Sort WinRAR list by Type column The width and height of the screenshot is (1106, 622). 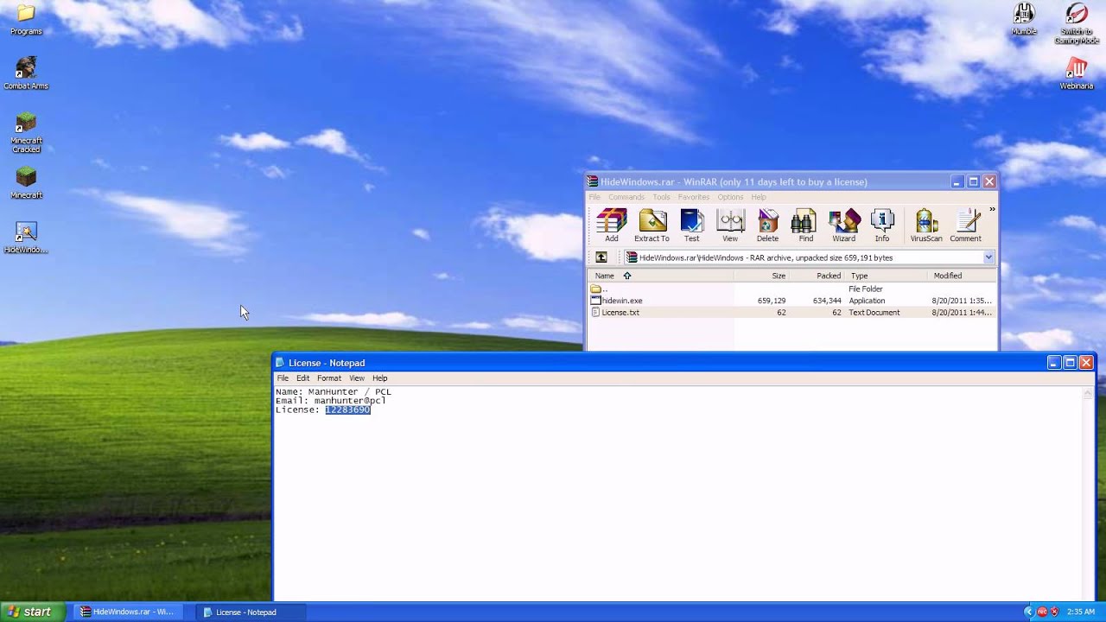pos(886,276)
